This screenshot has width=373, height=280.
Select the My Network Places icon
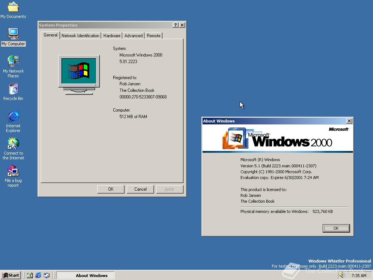click(13, 66)
